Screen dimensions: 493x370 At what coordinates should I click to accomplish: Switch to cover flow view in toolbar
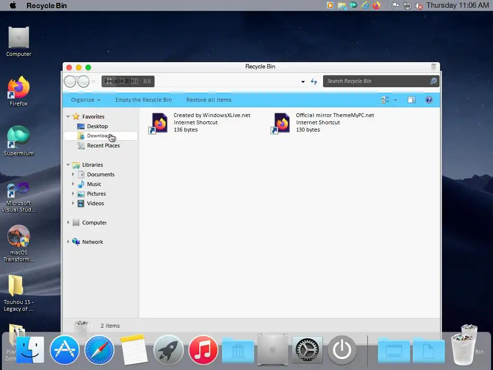click(x=147, y=81)
